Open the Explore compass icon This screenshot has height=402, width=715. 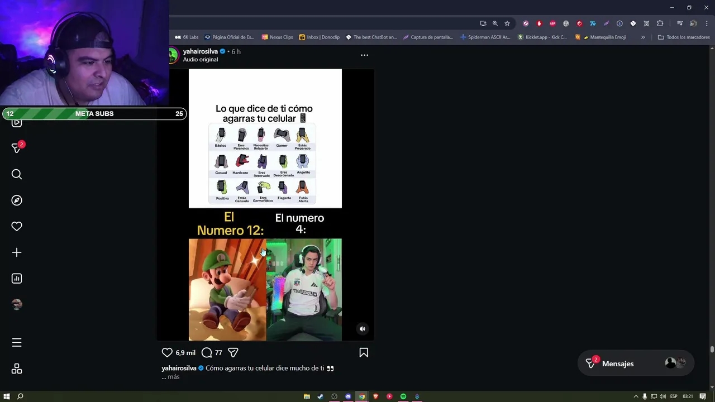[x=17, y=200]
